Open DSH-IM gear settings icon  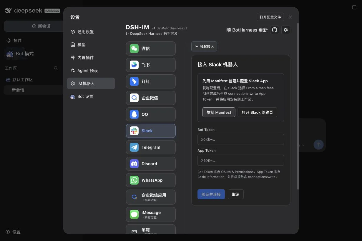tap(285, 30)
